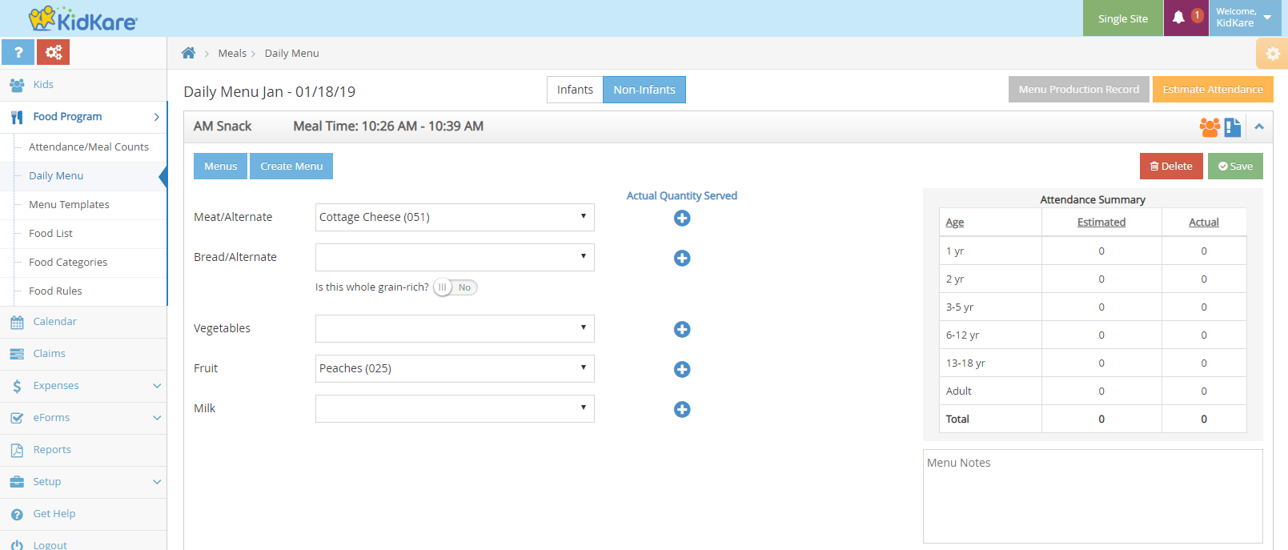Add quantity served for Meat/Alternate

point(682,218)
